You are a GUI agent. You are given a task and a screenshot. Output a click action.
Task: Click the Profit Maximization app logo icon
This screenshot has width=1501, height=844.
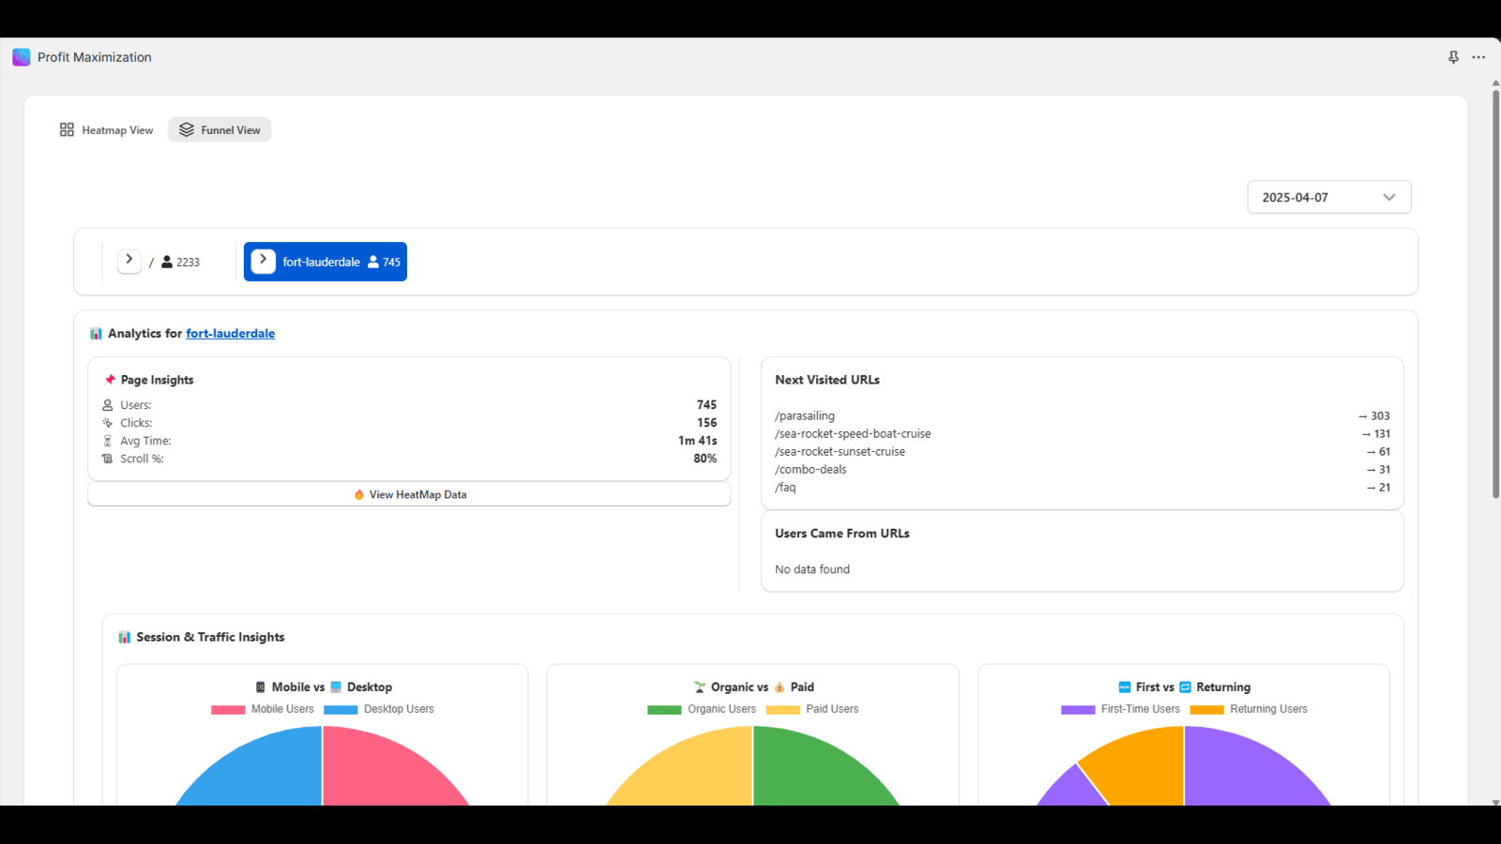point(21,57)
